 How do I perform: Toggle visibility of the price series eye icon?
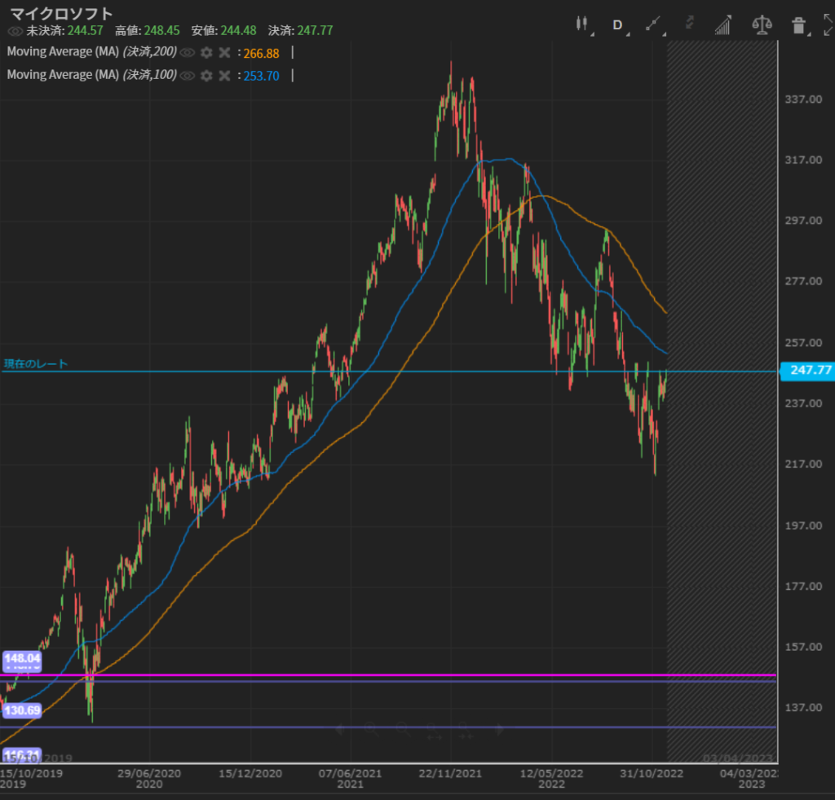[x=15, y=31]
